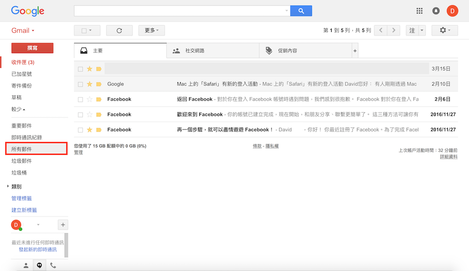Open the notifications bell icon
The width and height of the screenshot is (469, 271).
(436, 11)
